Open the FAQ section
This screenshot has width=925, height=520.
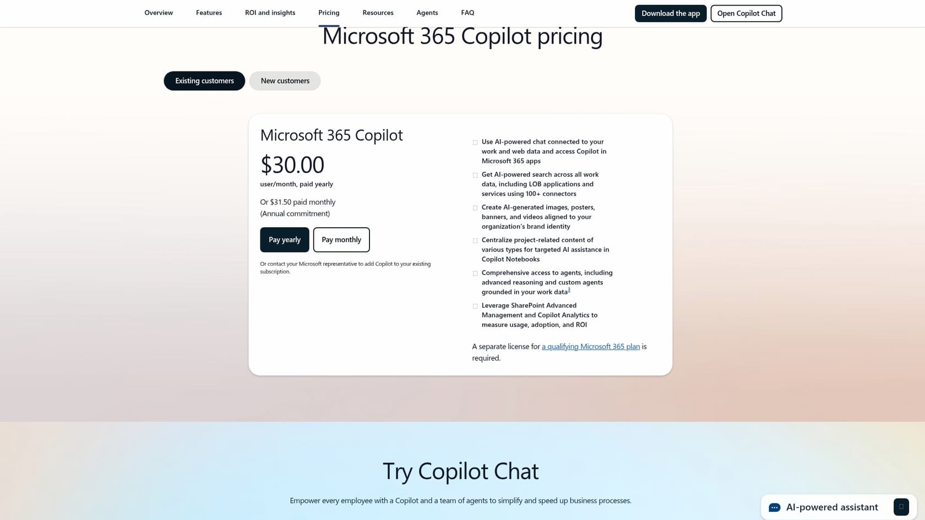pos(467,13)
